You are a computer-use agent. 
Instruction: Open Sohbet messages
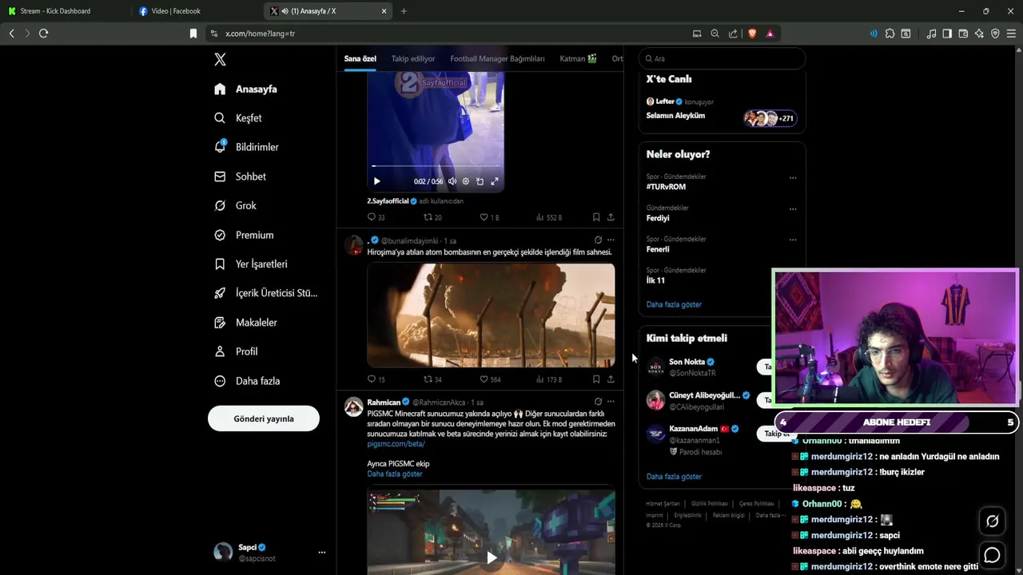pos(240,176)
